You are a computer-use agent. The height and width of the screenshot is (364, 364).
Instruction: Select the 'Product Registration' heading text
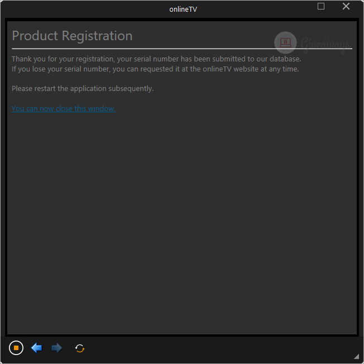[x=72, y=36]
